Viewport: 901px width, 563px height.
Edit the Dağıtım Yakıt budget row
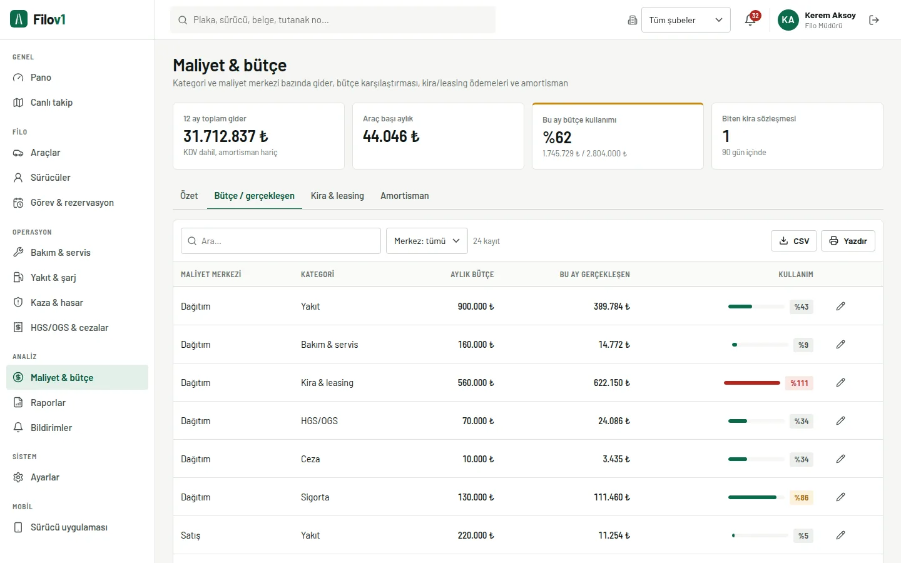(x=840, y=306)
